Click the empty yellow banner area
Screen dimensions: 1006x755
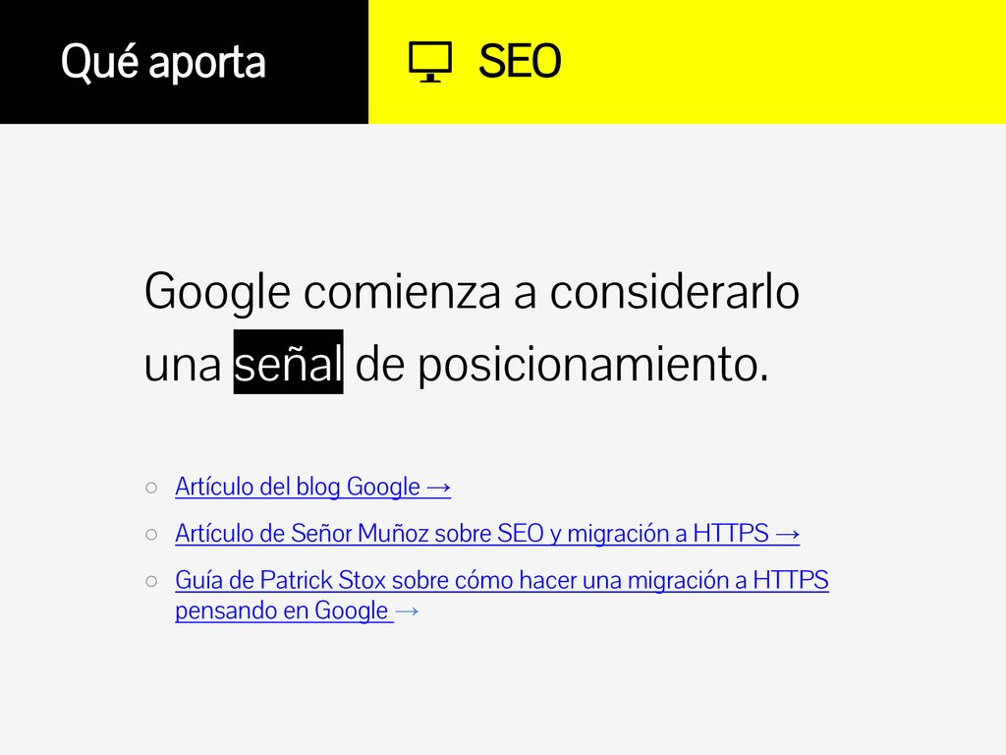783,62
